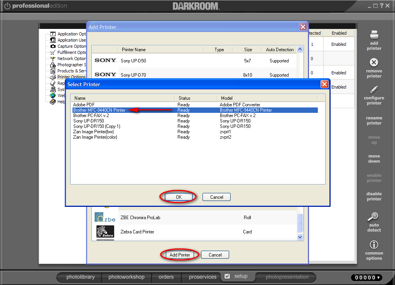Viewport: 395px width, 285px height.
Task: Open the photopresentation tab
Action: pos(287,277)
